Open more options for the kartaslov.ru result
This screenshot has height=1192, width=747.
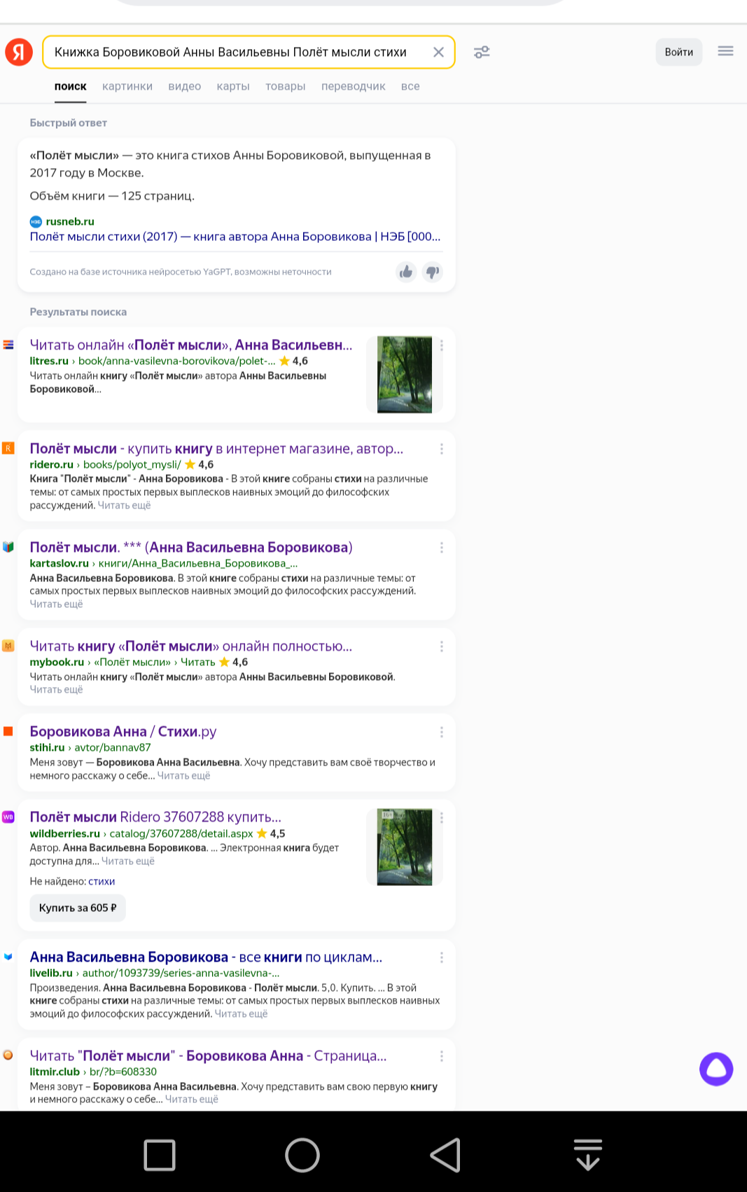(442, 548)
